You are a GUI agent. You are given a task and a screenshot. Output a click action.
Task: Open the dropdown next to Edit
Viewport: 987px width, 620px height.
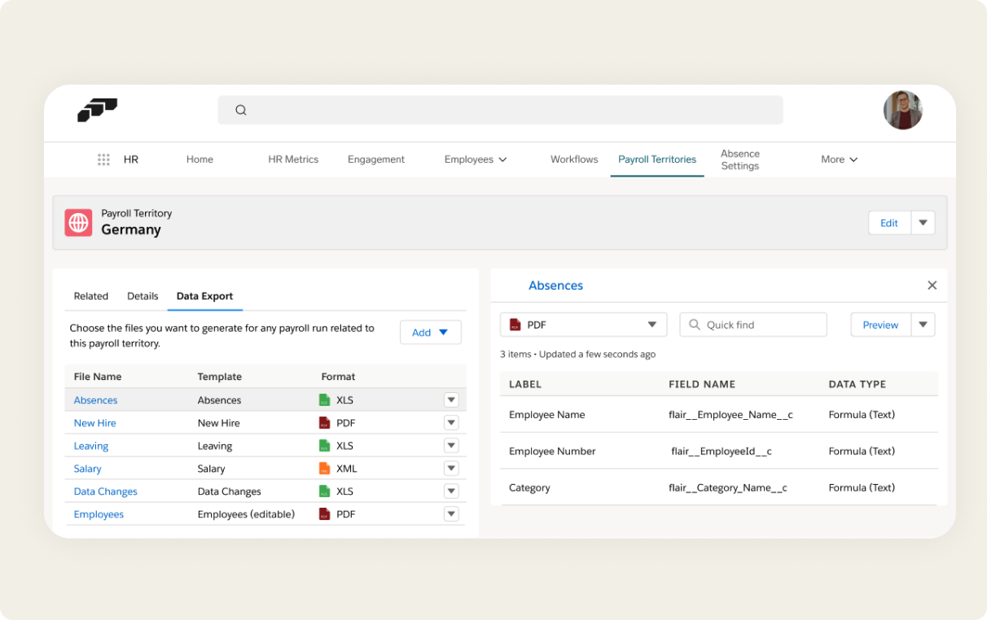[923, 223]
